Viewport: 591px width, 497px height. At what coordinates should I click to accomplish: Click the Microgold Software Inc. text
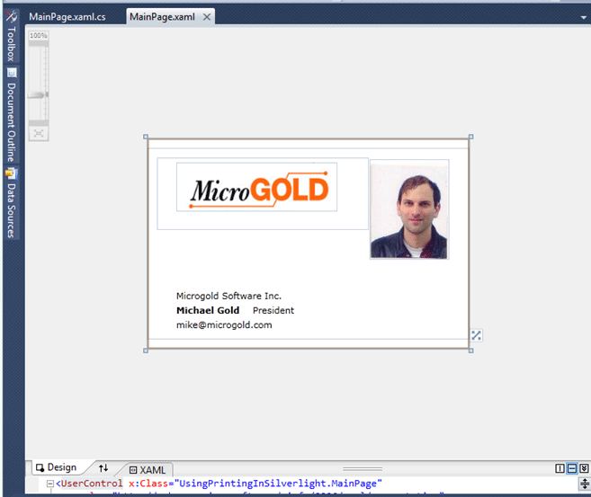(228, 296)
